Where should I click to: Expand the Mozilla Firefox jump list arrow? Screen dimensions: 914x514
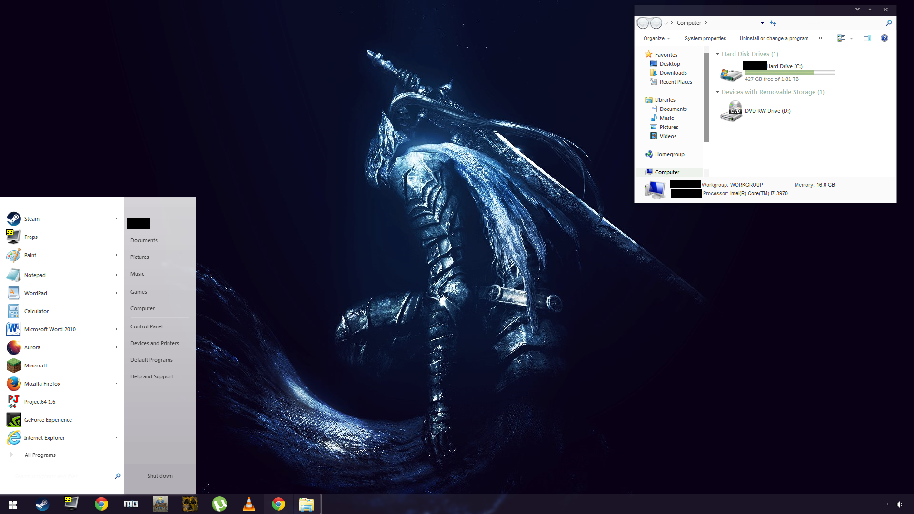click(116, 384)
